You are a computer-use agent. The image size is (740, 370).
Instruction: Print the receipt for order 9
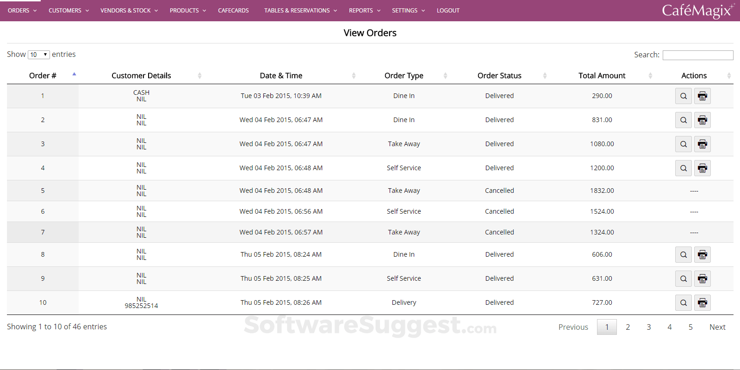pyautogui.click(x=702, y=279)
